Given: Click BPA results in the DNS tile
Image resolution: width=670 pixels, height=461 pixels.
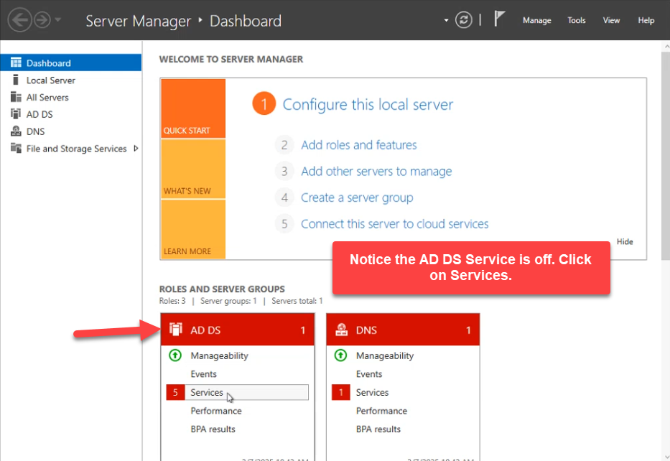Looking at the screenshot, I should pos(378,429).
